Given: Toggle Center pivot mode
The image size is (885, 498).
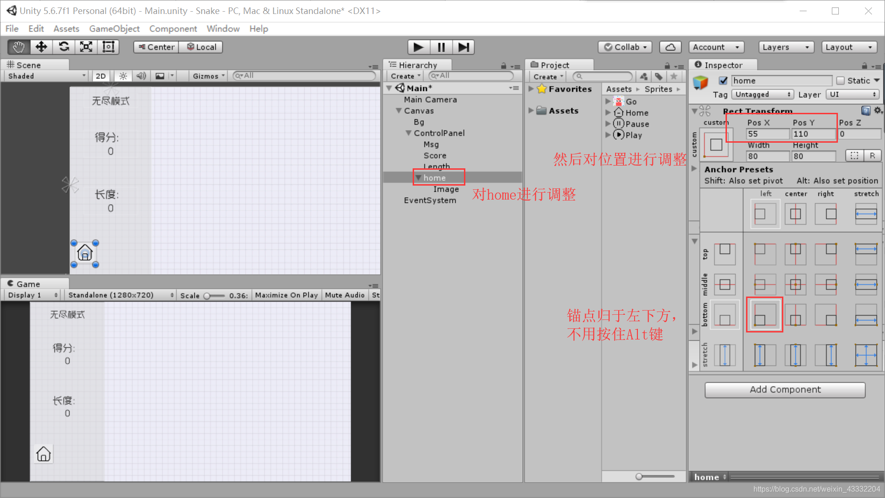Looking at the screenshot, I should click(x=156, y=47).
